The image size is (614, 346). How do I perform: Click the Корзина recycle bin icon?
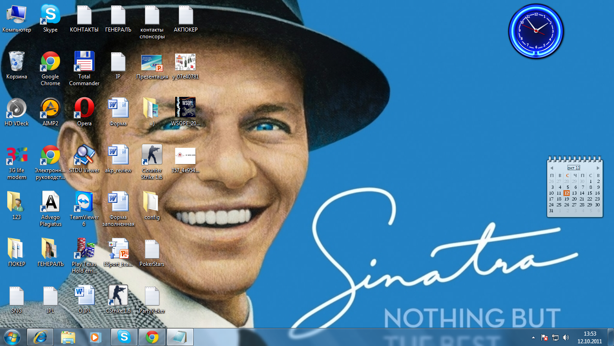17,62
